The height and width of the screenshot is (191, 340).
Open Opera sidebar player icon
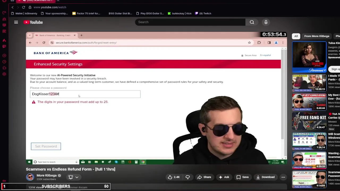click(x=4, y=56)
